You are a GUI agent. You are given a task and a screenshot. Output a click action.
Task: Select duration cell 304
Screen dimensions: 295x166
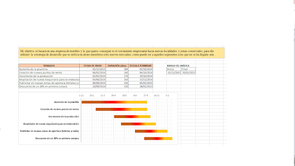[x=117, y=69]
